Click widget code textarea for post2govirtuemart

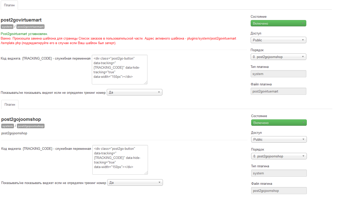(x=119, y=69)
